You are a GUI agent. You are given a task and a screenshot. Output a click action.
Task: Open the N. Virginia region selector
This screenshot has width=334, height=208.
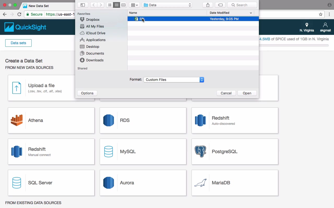click(307, 27)
